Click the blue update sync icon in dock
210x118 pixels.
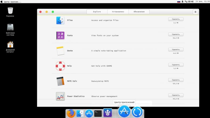pyautogui.click(x=137, y=112)
